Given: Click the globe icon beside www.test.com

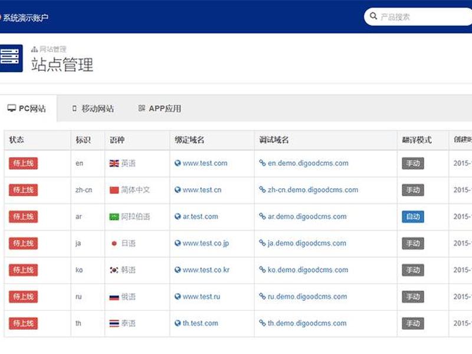Looking at the screenshot, I should pyautogui.click(x=178, y=163).
